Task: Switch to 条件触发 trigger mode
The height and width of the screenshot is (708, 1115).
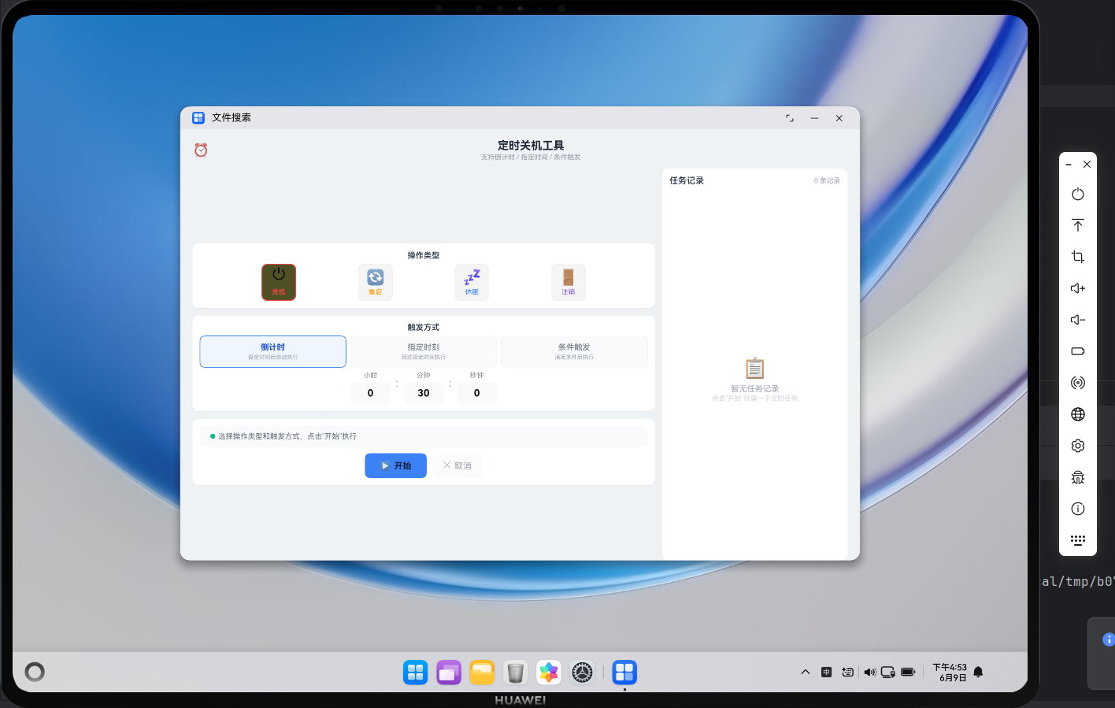Action: coord(574,351)
